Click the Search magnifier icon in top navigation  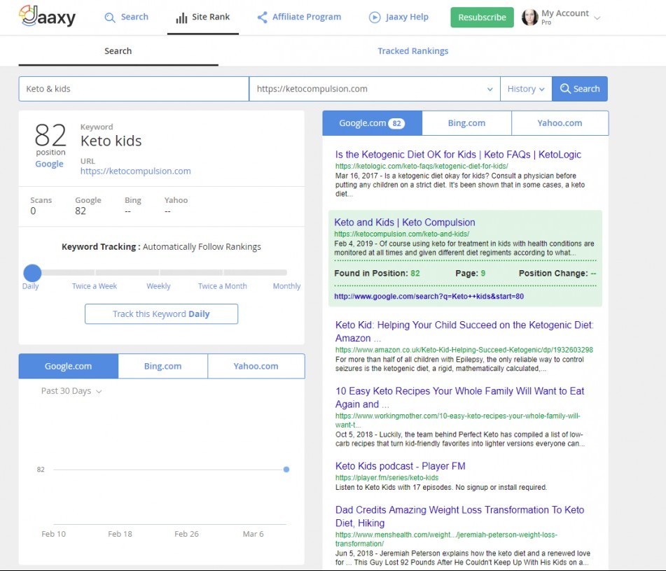coord(109,17)
